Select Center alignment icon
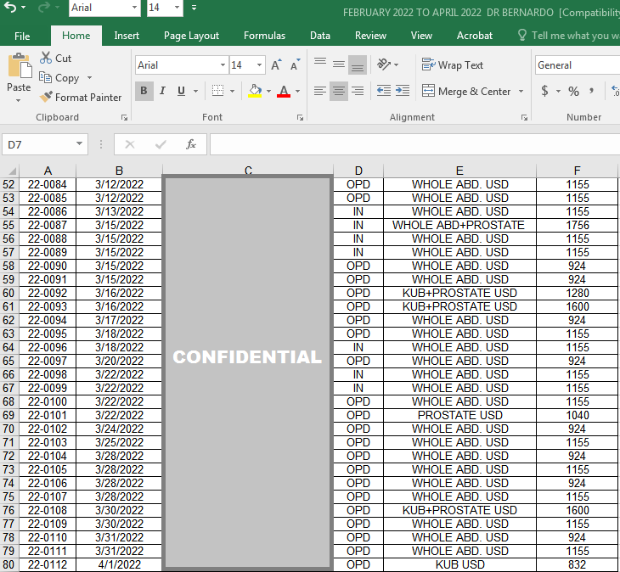Viewport: 620px width, 572px height. point(339,92)
